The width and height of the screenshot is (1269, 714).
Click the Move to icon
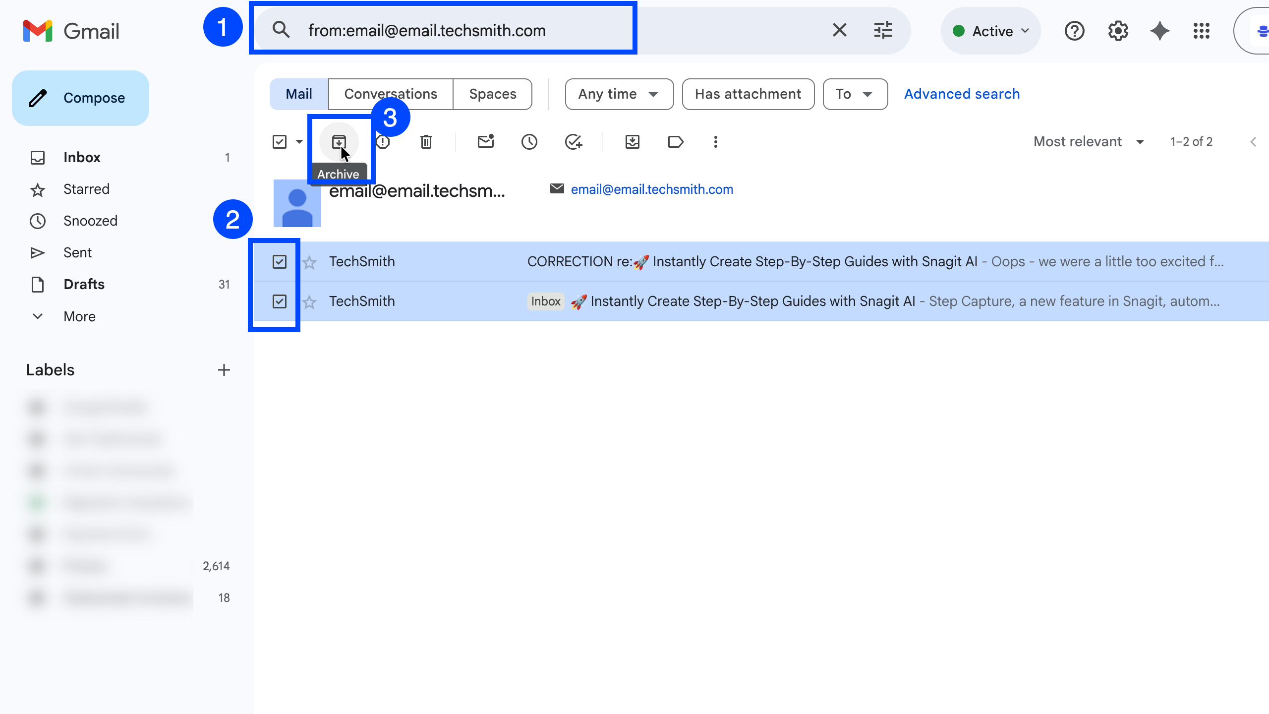[x=632, y=142]
